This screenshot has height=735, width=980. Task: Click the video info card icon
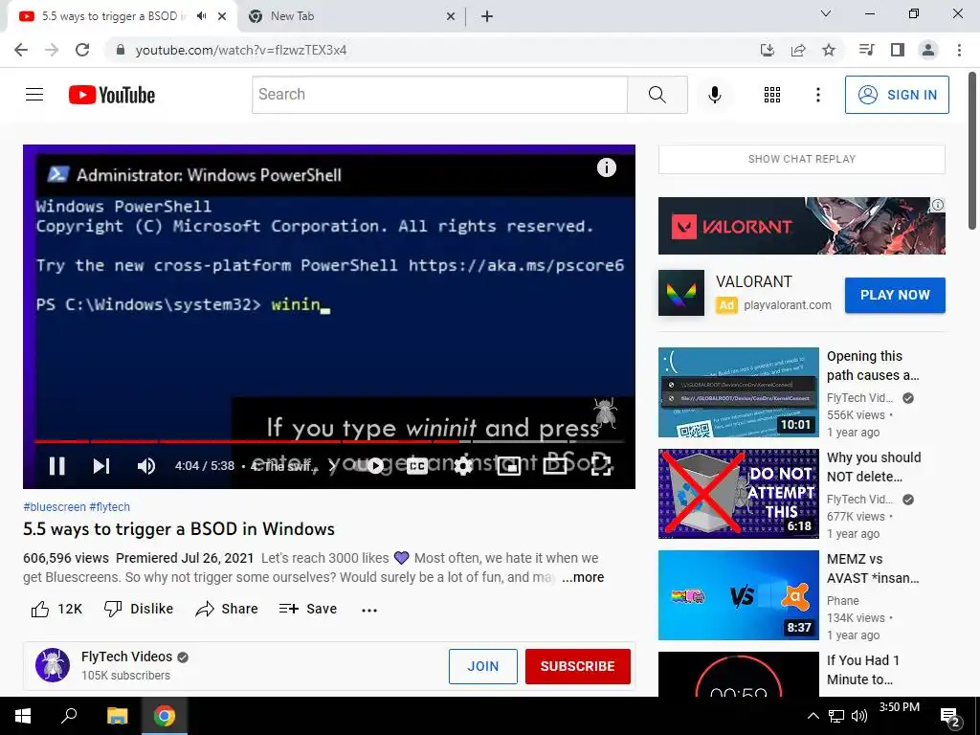(x=606, y=167)
